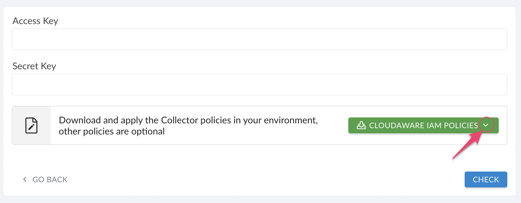
Task: Click the download icon on IAM Policies button
Action: (361, 126)
